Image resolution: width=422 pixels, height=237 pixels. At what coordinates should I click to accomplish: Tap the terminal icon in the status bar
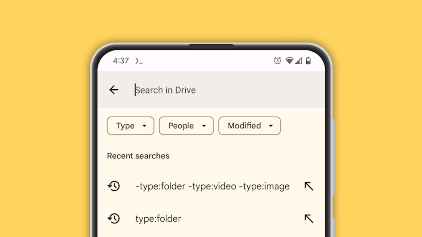pos(139,60)
